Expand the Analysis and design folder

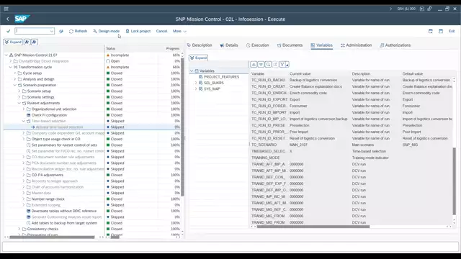pos(15,79)
